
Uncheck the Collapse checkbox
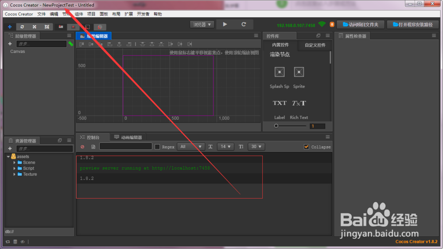pos(306,147)
